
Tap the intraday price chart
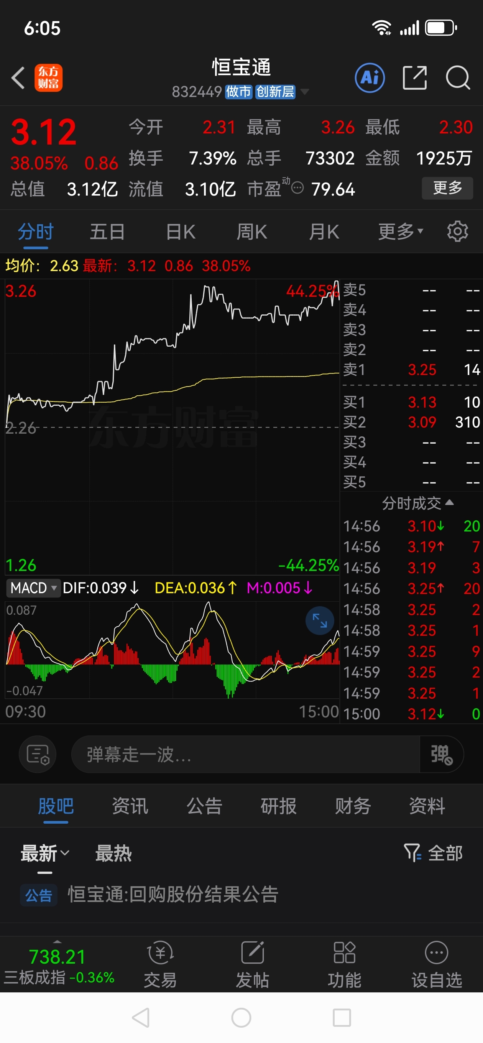coord(172,427)
